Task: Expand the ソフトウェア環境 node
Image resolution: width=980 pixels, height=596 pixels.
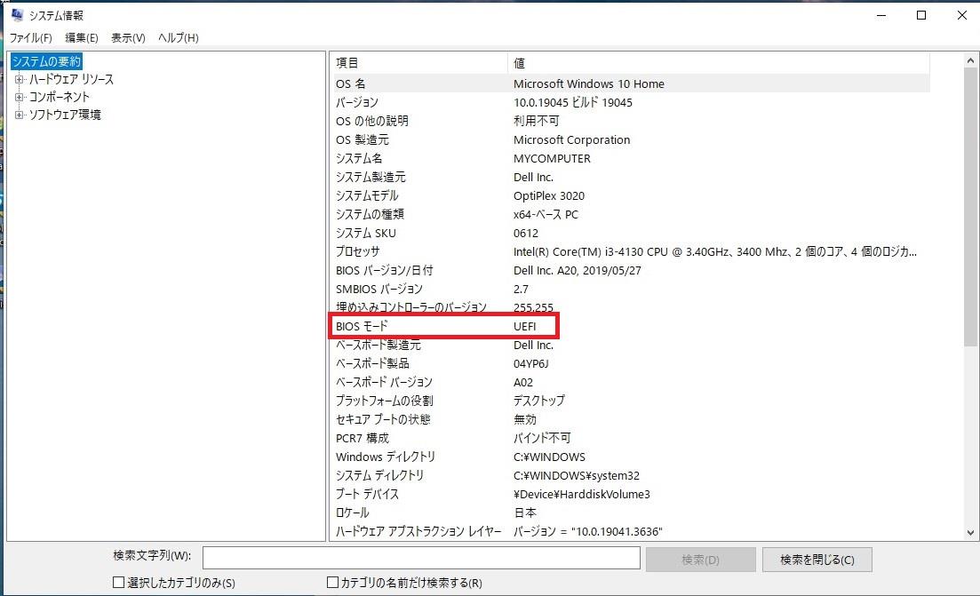Action: (19, 115)
